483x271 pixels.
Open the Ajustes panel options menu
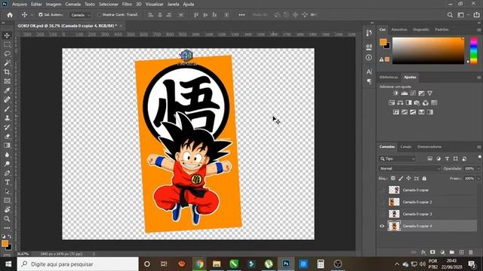pyautogui.click(x=479, y=77)
